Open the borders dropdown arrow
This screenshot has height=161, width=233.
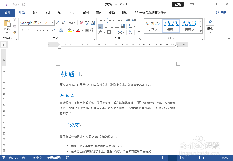coord(113,32)
